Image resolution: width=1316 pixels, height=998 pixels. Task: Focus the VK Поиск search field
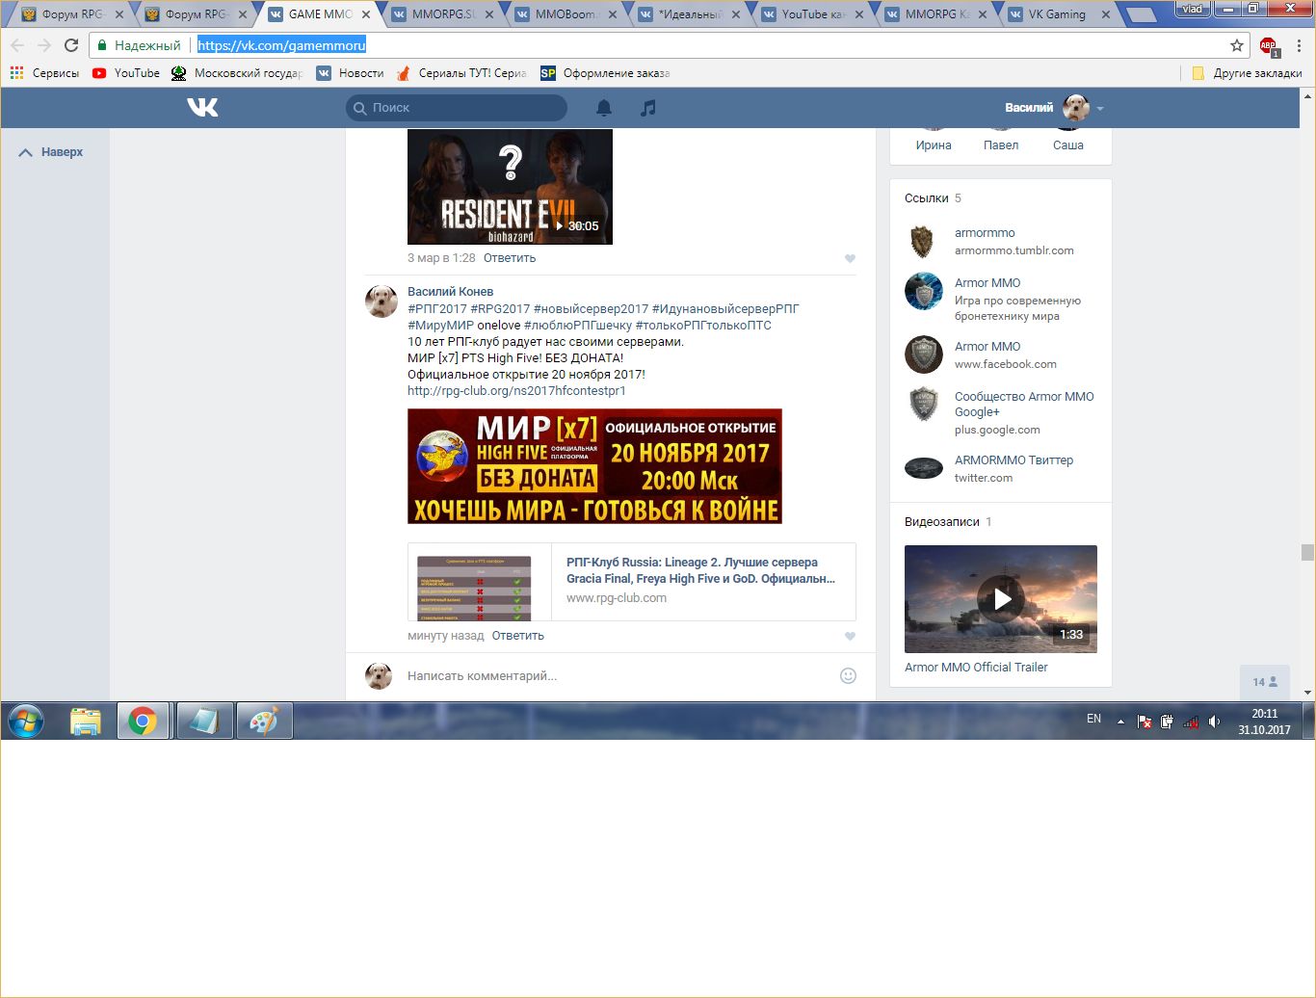[457, 108]
